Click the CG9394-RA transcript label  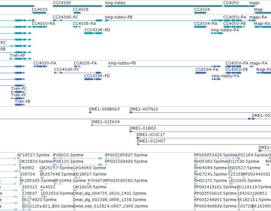[x=206, y=24]
